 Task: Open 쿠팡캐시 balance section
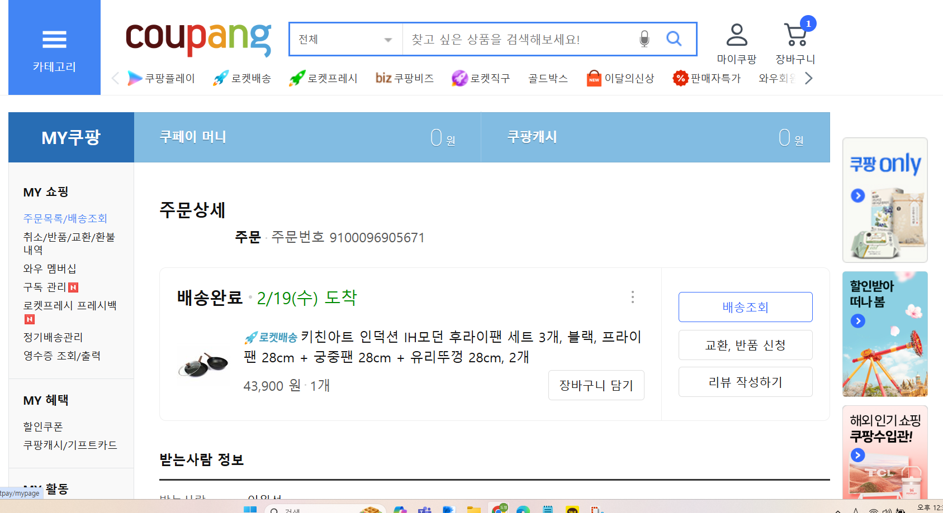(x=655, y=137)
